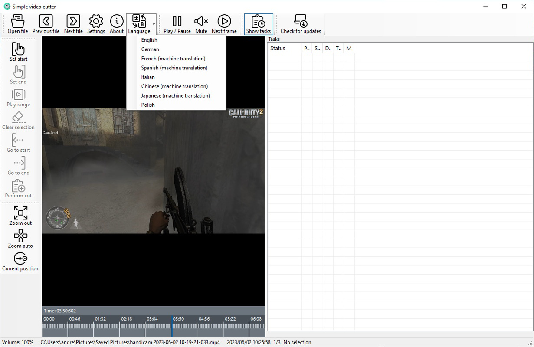This screenshot has width=534, height=347.
Task: Click timeline at 04:36 mark
Action: pos(204,319)
